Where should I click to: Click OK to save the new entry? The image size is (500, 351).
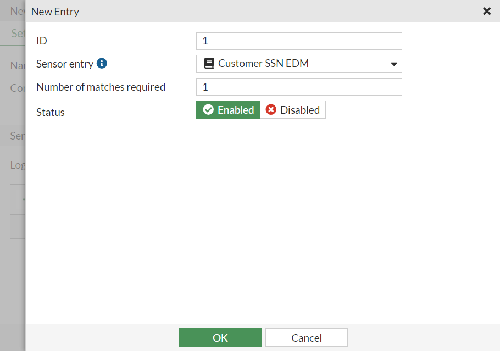tap(220, 337)
